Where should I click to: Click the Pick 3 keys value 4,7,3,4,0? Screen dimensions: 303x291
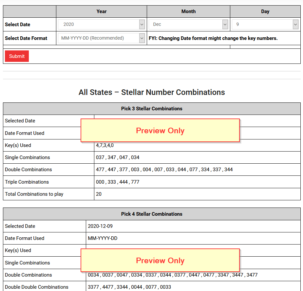[x=105, y=145]
